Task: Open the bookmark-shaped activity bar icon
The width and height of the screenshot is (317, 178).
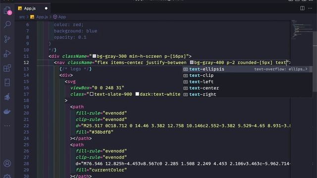Action: [7, 83]
